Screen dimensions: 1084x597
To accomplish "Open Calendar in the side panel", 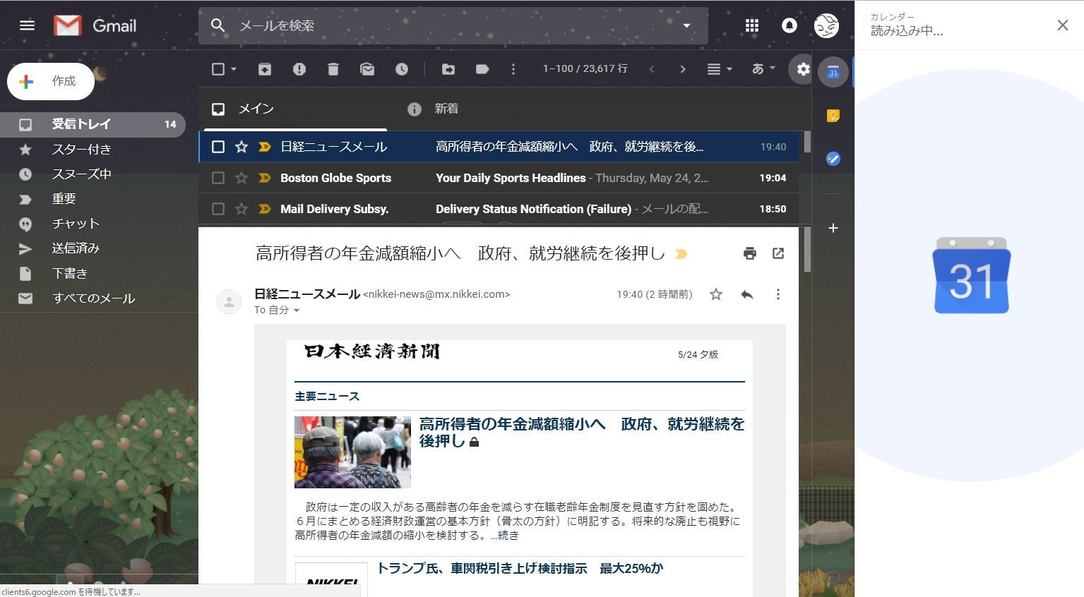I will 833,72.
